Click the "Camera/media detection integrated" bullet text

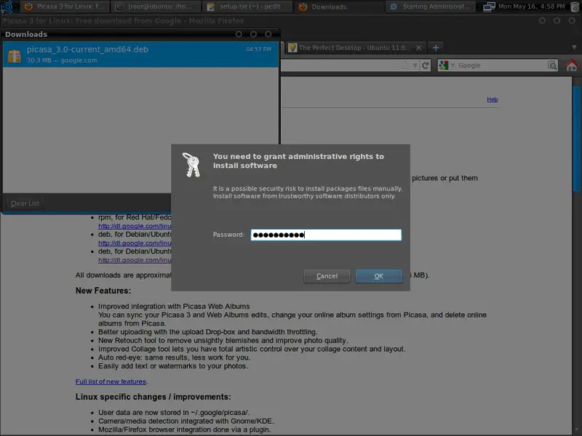tap(186, 421)
